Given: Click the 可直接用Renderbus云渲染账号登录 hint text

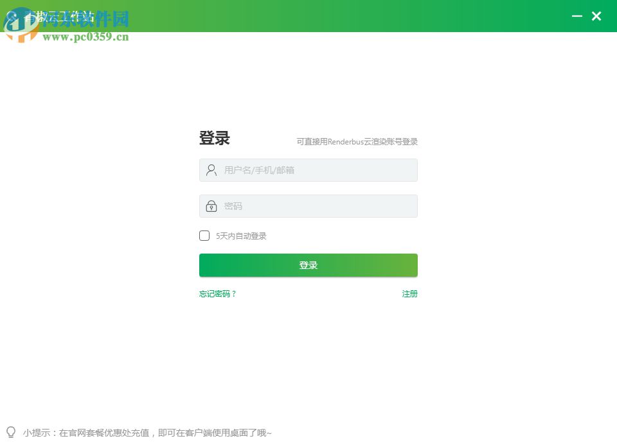Looking at the screenshot, I should [357, 141].
